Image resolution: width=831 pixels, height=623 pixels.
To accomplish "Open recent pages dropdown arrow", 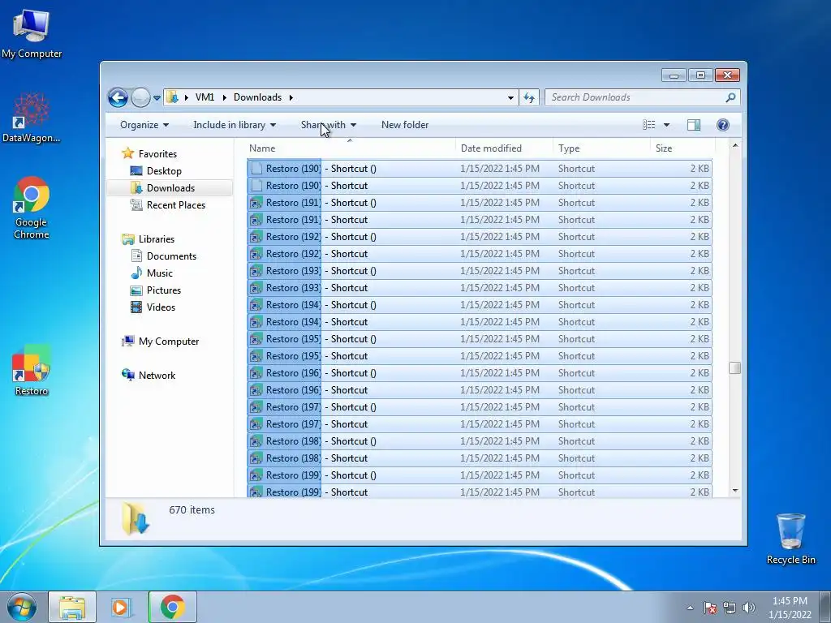I will pyautogui.click(x=157, y=98).
